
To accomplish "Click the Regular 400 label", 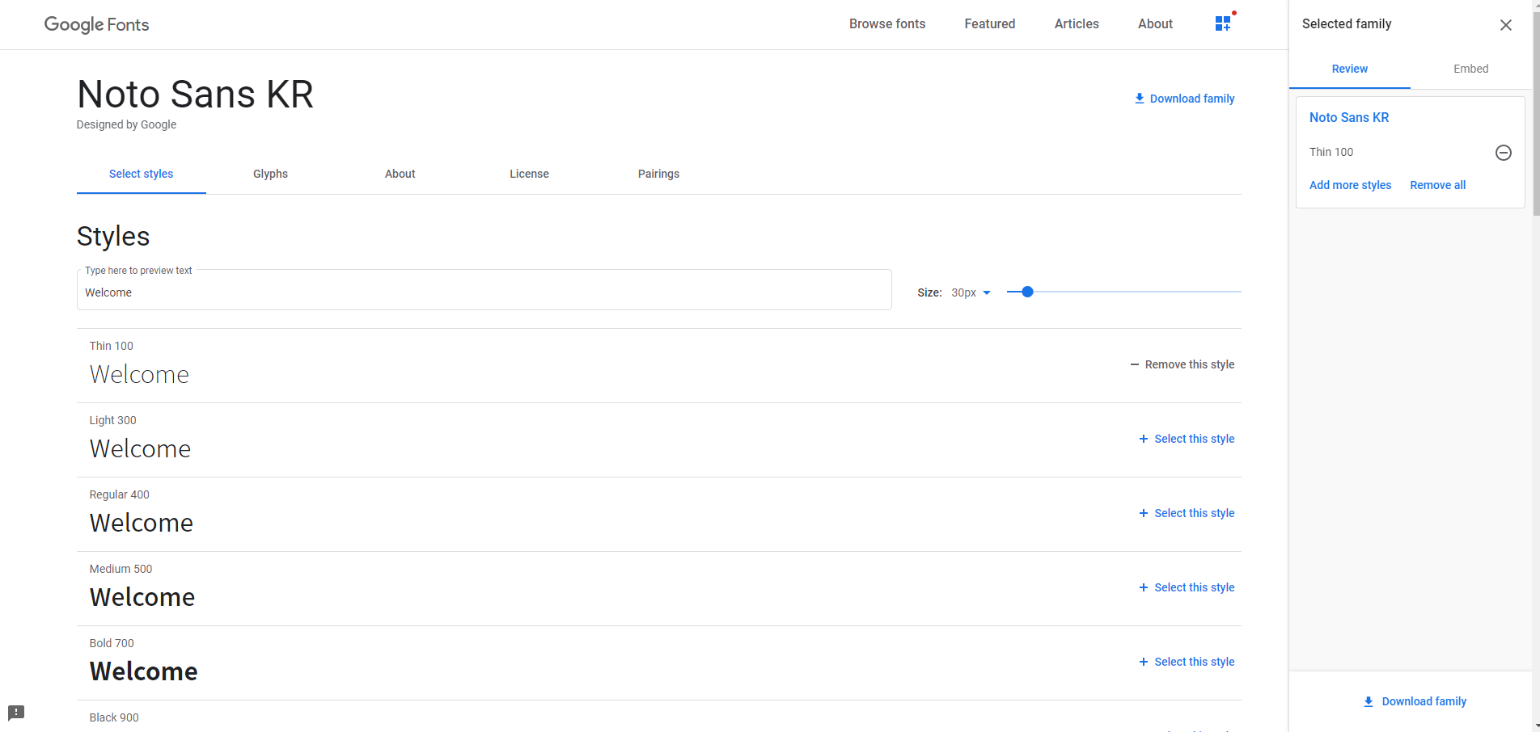I will [x=119, y=494].
